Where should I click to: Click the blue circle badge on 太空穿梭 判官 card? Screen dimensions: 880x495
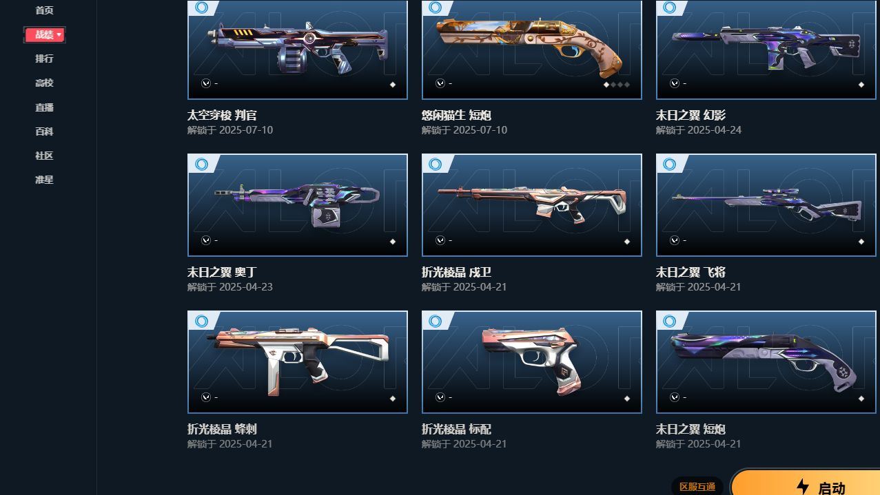(201, 8)
